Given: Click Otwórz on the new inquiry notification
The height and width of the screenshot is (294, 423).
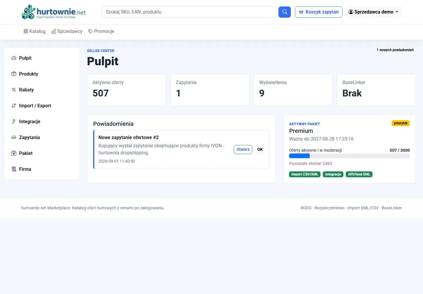Looking at the screenshot, I should (243, 149).
